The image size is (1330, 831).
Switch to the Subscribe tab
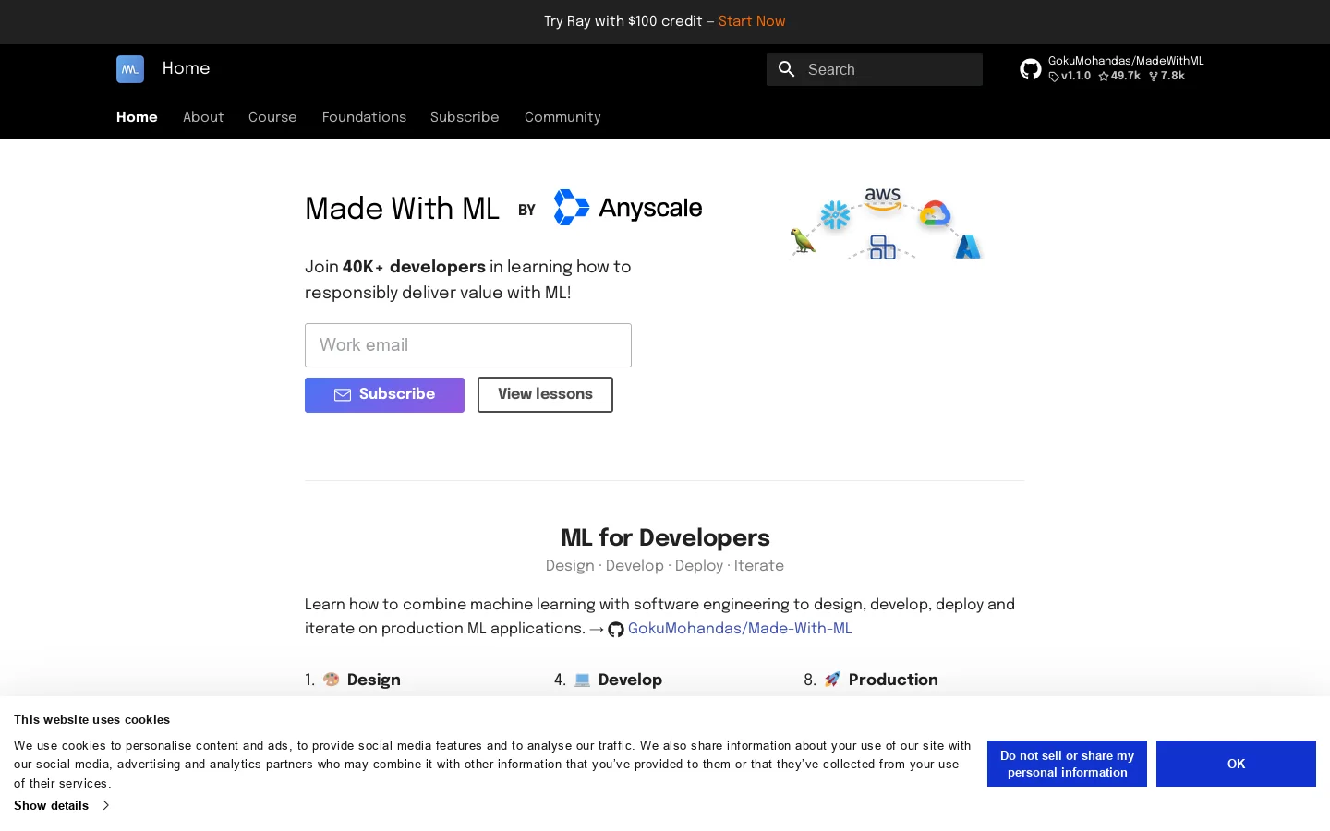[x=465, y=117]
